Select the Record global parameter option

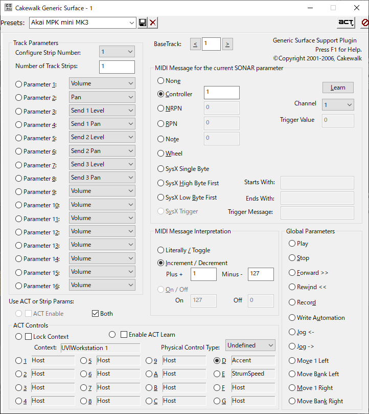292,302
